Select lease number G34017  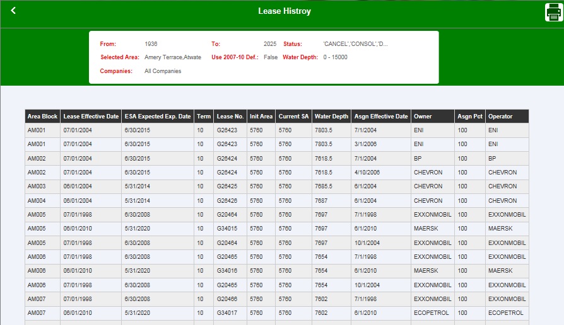click(x=226, y=313)
